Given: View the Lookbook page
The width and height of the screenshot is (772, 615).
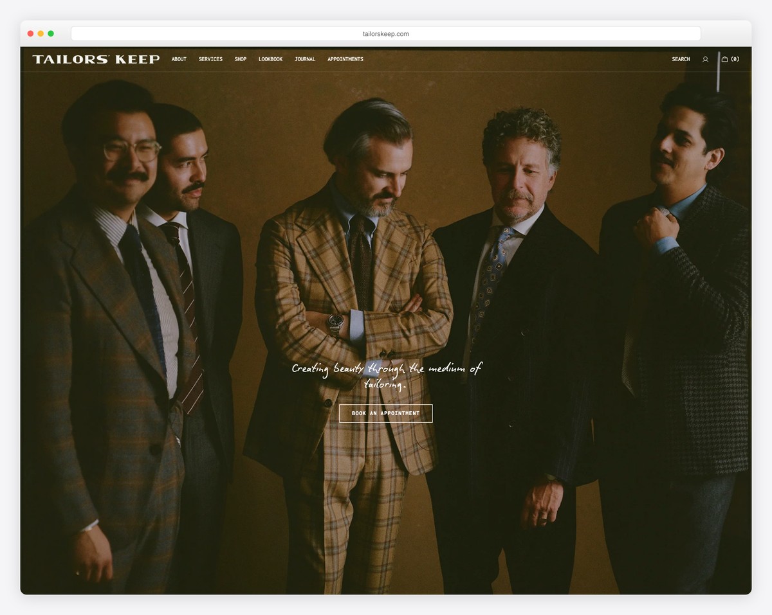Looking at the screenshot, I should (x=270, y=59).
